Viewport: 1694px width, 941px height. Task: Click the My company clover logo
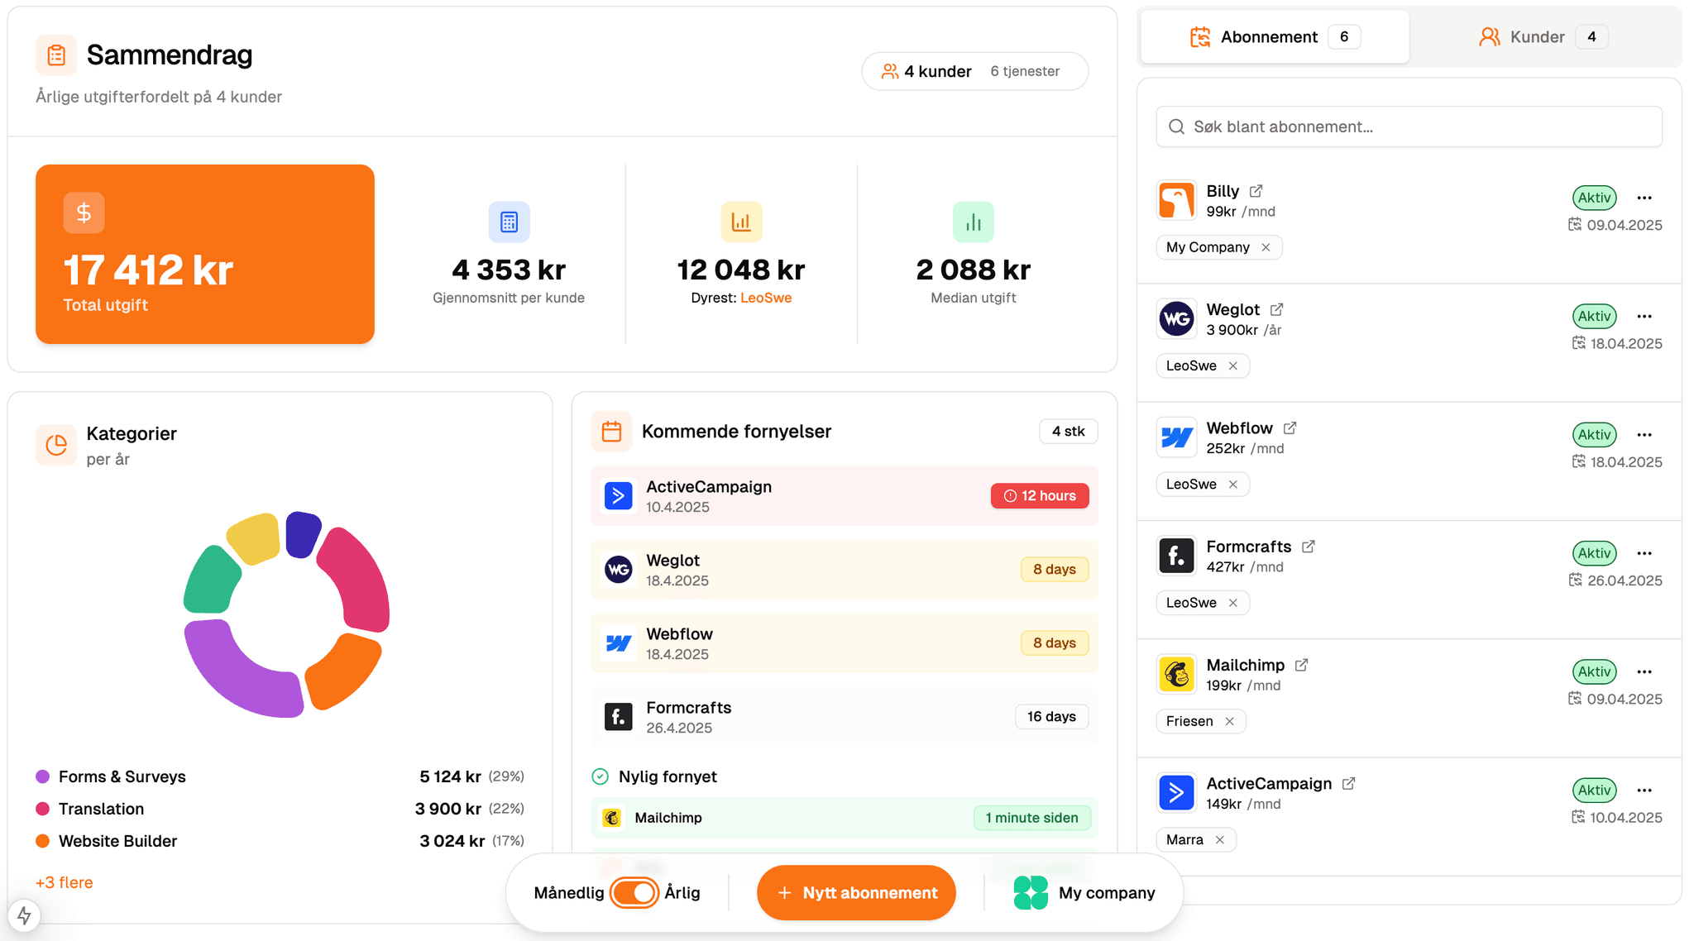pos(1031,893)
